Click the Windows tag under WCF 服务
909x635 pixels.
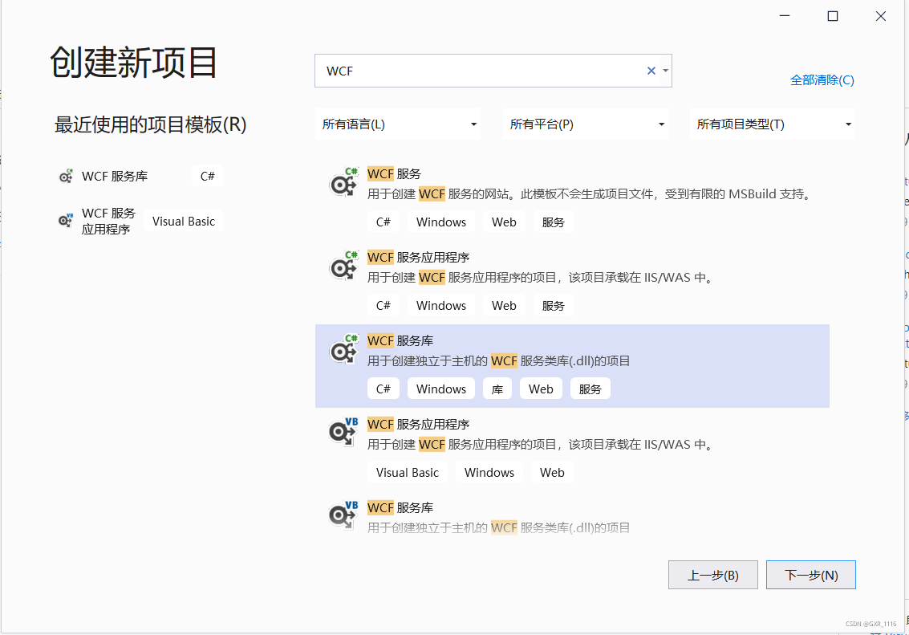tap(441, 222)
